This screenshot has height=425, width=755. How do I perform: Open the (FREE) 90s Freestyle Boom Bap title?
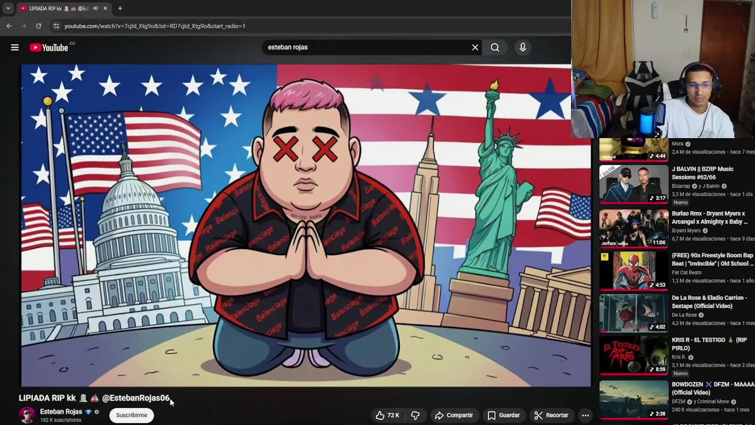[713, 260]
